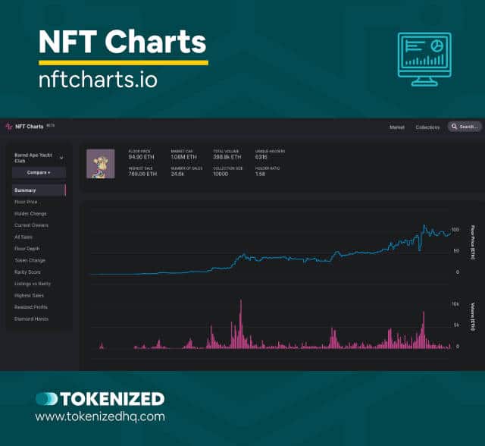Click the Floor Price (ETH) axis label
This screenshot has width=485, height=446.
pos(473,243)
